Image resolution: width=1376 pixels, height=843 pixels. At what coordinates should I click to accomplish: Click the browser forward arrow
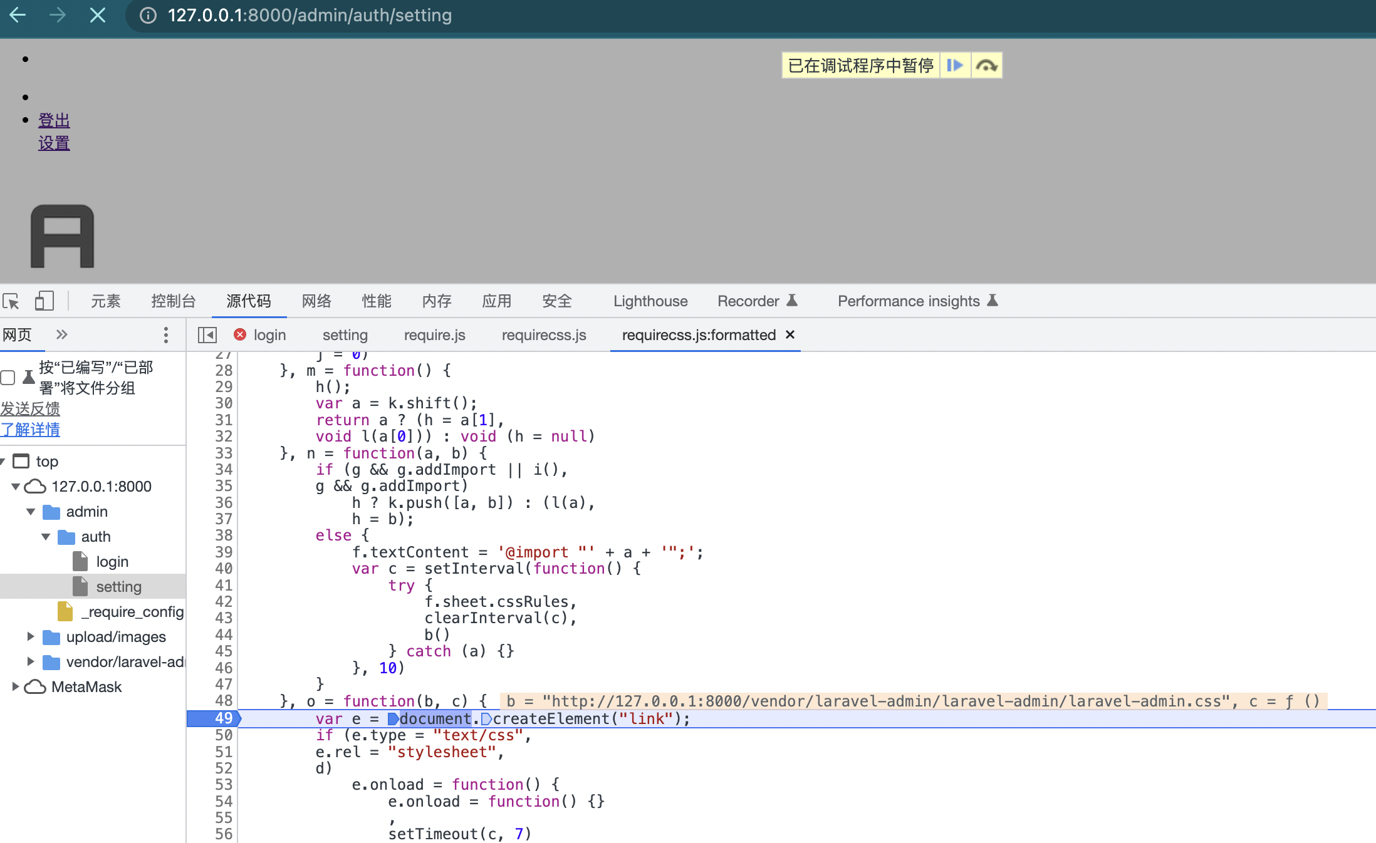pos(57,15)
